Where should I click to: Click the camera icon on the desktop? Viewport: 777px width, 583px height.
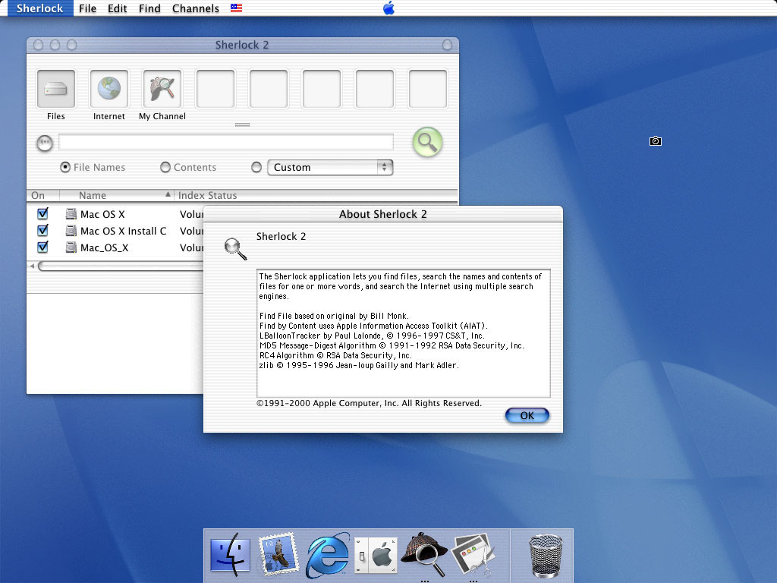(655, 141)
